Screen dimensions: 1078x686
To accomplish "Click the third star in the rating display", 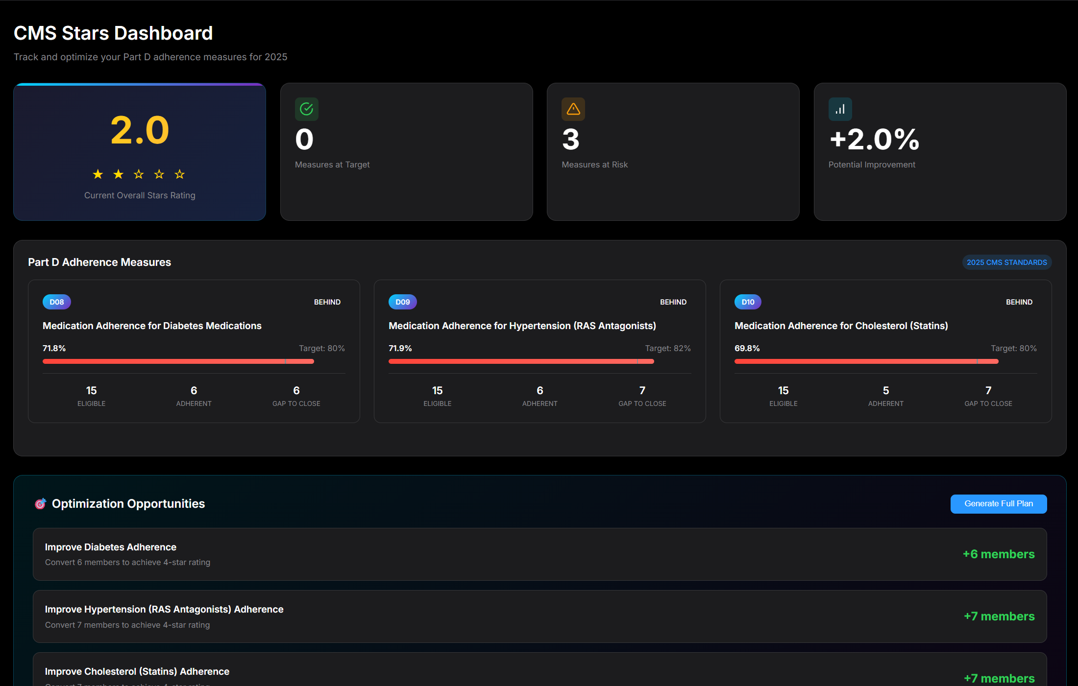I will coord(139,174).
